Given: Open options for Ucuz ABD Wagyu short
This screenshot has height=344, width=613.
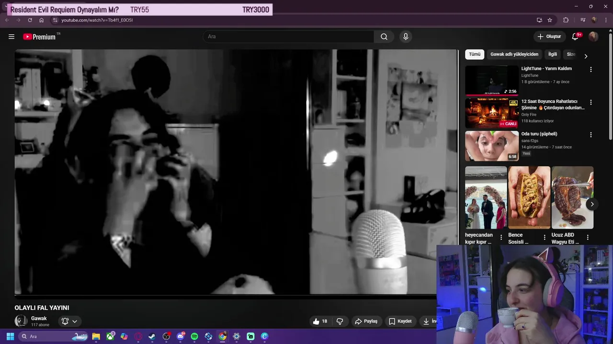Looking at the screenshot, I should coord(588,237).
